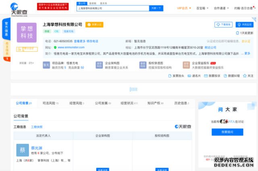Click the user avatars in 问大家 panel
The width and height of the screenshot is (258, 171).
click(224, 122)
